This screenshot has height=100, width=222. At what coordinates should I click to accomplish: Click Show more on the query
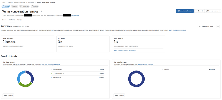[75, 16]
